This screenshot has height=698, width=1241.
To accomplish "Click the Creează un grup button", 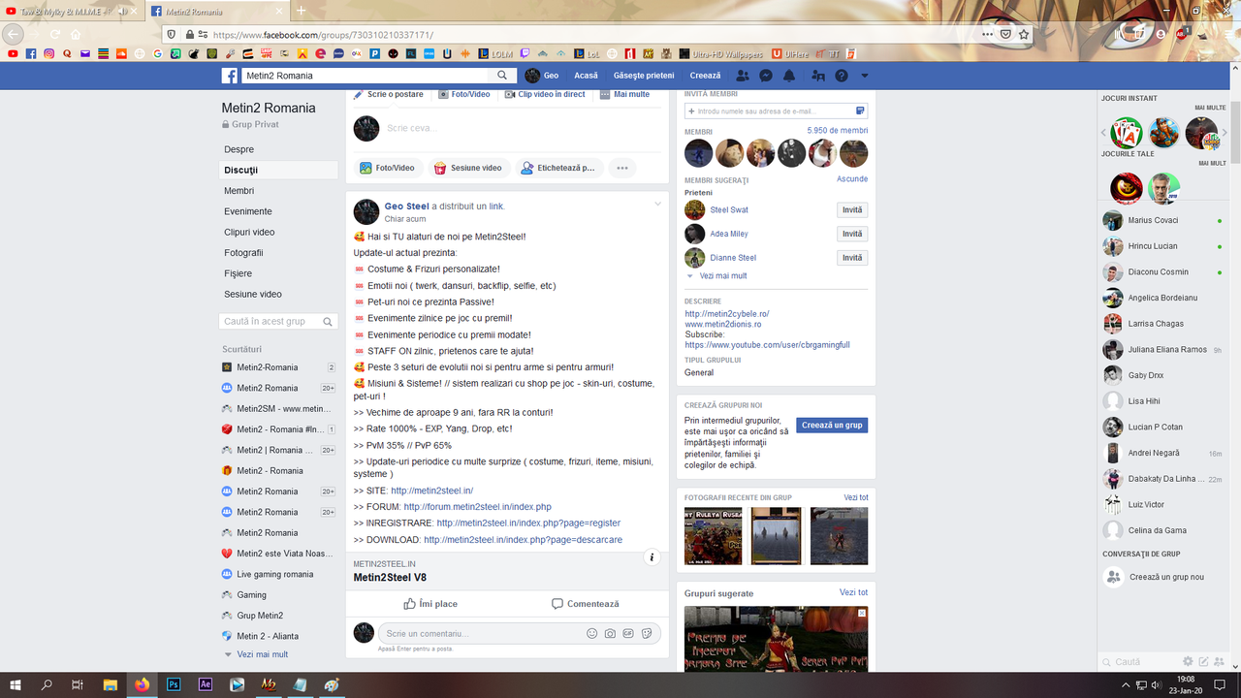I will tap(832, 426).
